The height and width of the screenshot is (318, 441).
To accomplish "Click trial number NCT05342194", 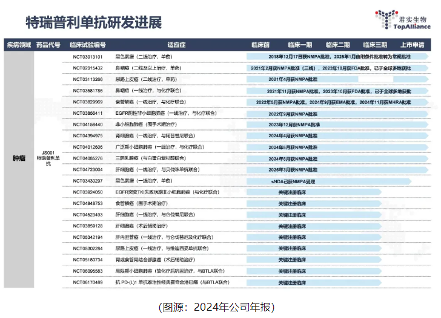I will (x=88, y=237).
